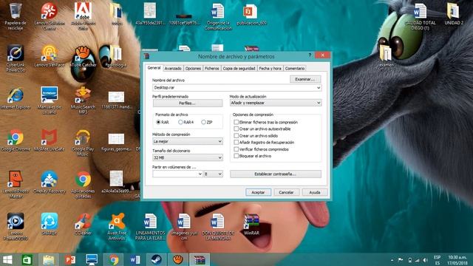Select the Lenovo Photo Master desktop icon
Image resolution: width=473 pixels, height=266 pixels.
16,185
